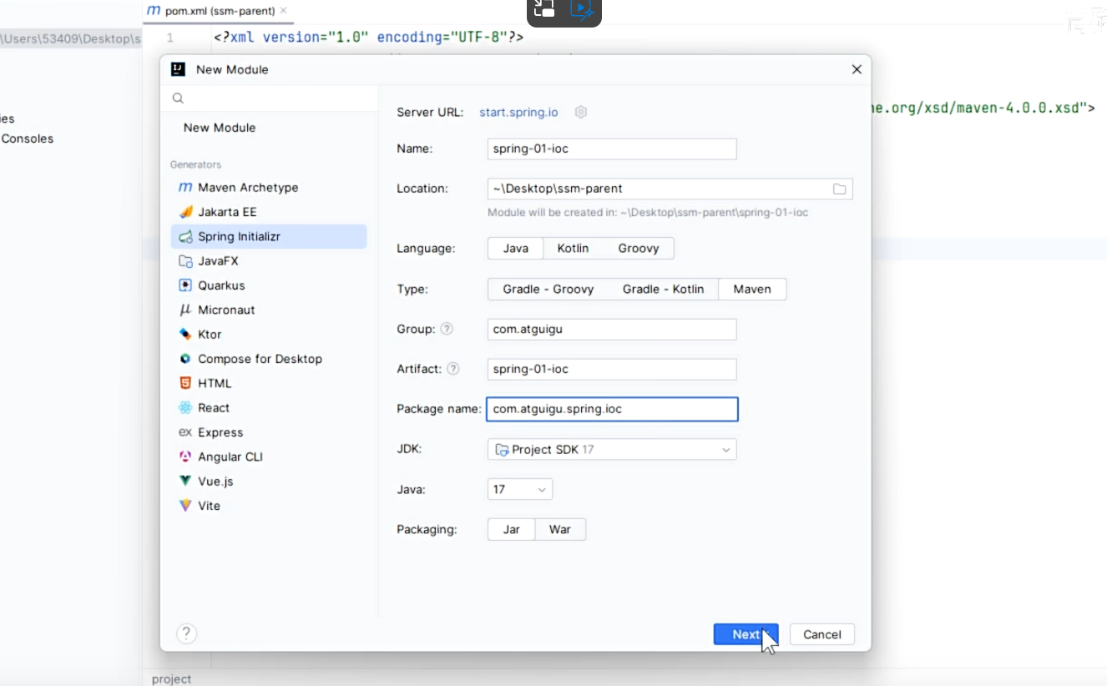The width and height of the screenshot is (1107, 686).
Task: Select the Ktor generator
Action: tap(268, 334)
